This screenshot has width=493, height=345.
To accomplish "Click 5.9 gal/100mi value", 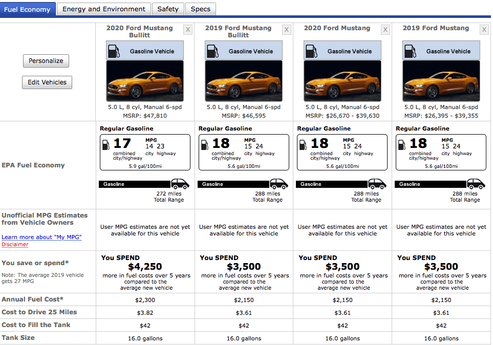I will pyautogui.click(x=145, y=166).
